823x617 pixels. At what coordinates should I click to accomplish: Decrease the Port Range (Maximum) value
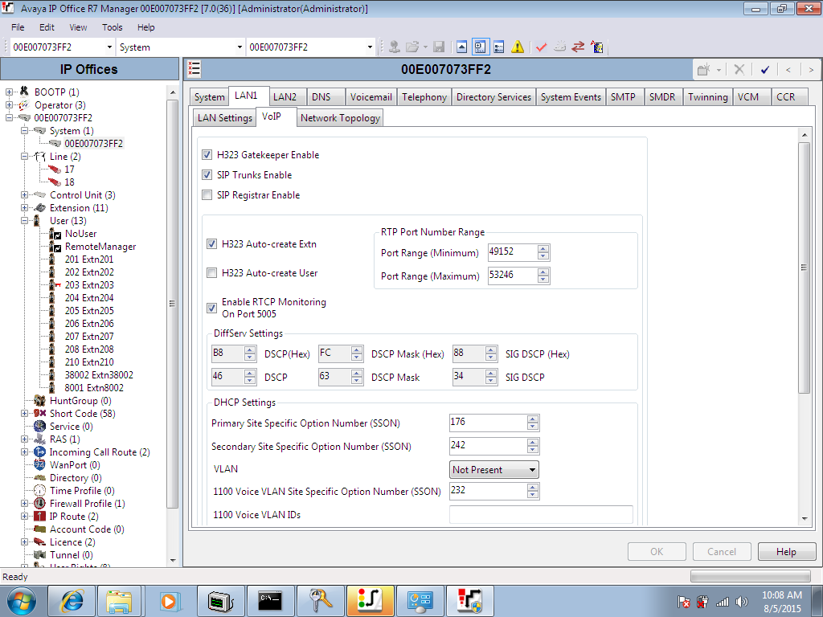tap(543, 280)
